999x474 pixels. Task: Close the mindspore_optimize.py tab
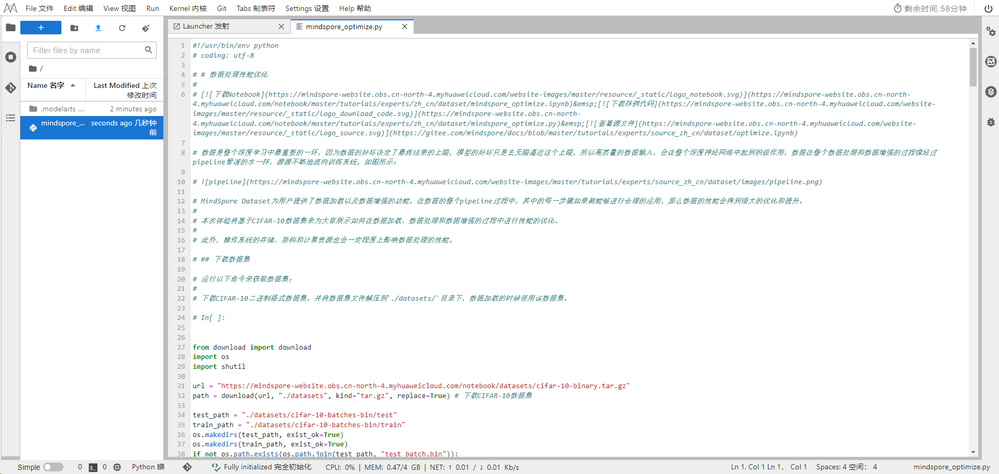pyautogui.click(x=405, y=27)
